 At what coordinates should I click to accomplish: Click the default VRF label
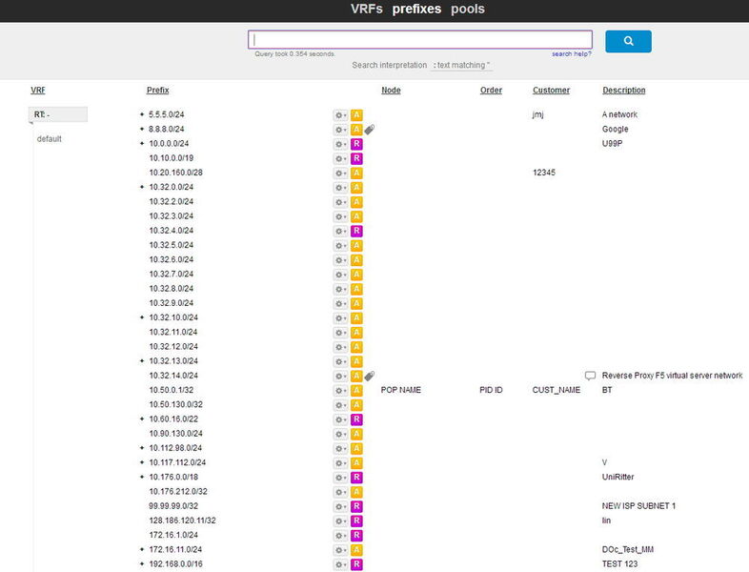pyautogui.click(x=50, y=139)
